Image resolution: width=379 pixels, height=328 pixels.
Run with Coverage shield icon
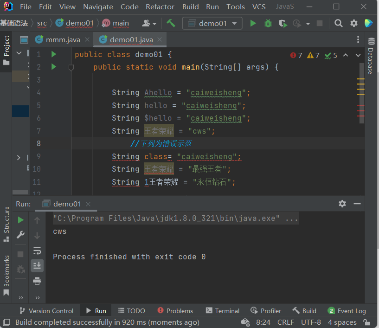[282, 23]
